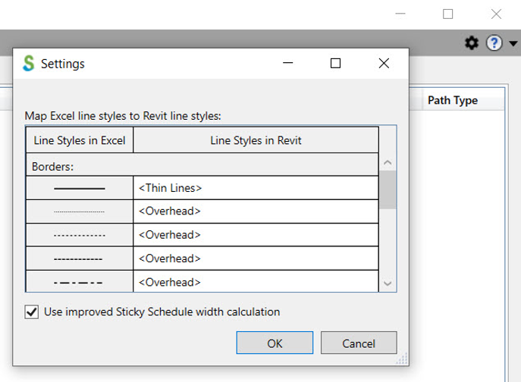Click the solid line Excel style cell

click(80, 188)
